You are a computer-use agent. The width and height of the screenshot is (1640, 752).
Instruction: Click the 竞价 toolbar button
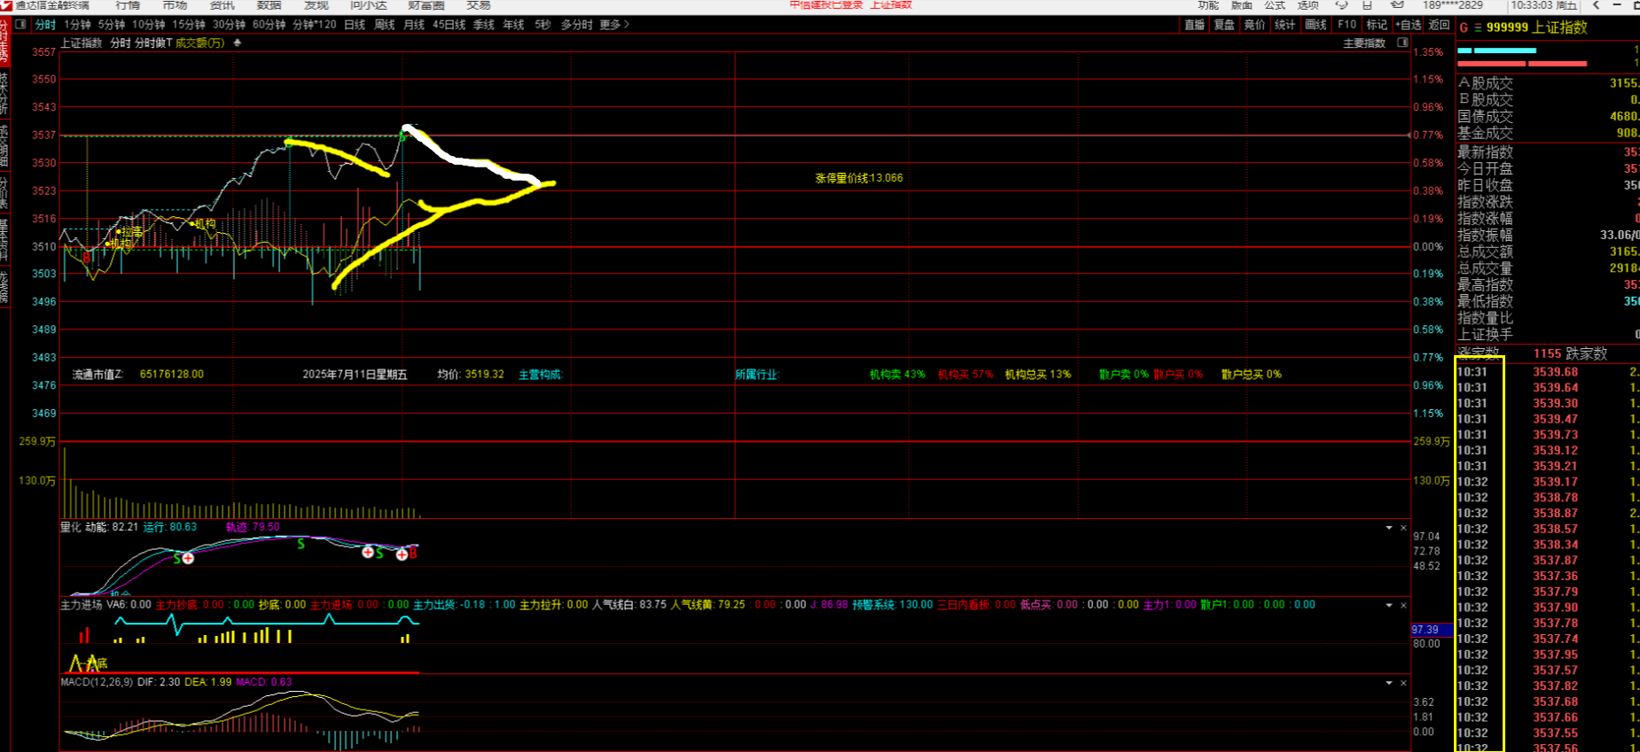(1254, 25)
